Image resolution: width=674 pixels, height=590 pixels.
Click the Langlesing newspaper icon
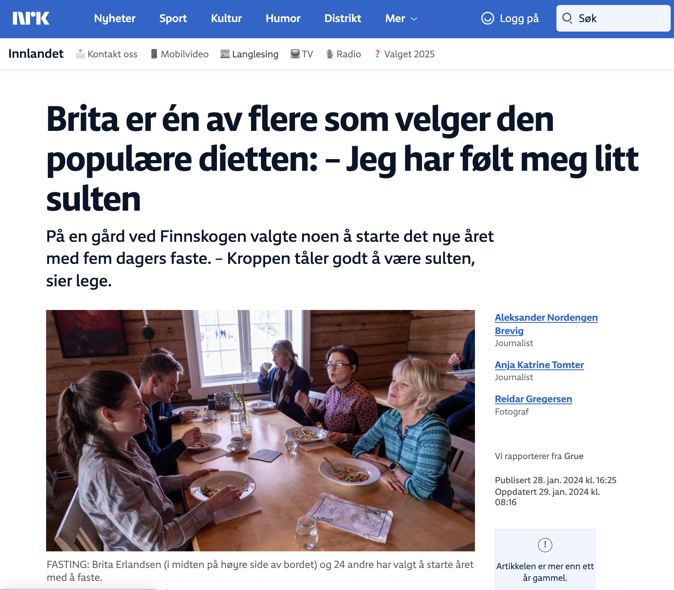point(225,54)
